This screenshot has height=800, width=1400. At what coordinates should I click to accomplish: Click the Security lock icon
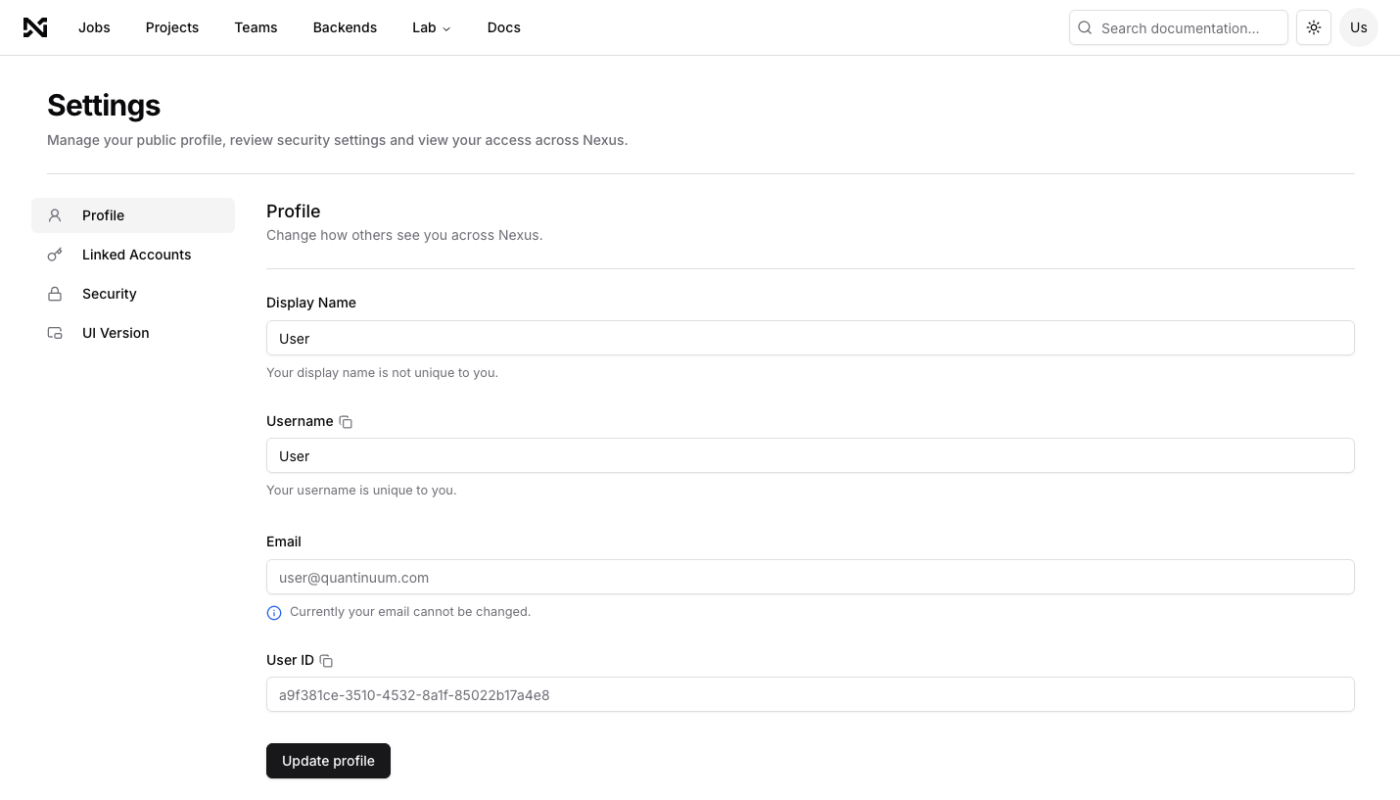click(x=54, y=294)
